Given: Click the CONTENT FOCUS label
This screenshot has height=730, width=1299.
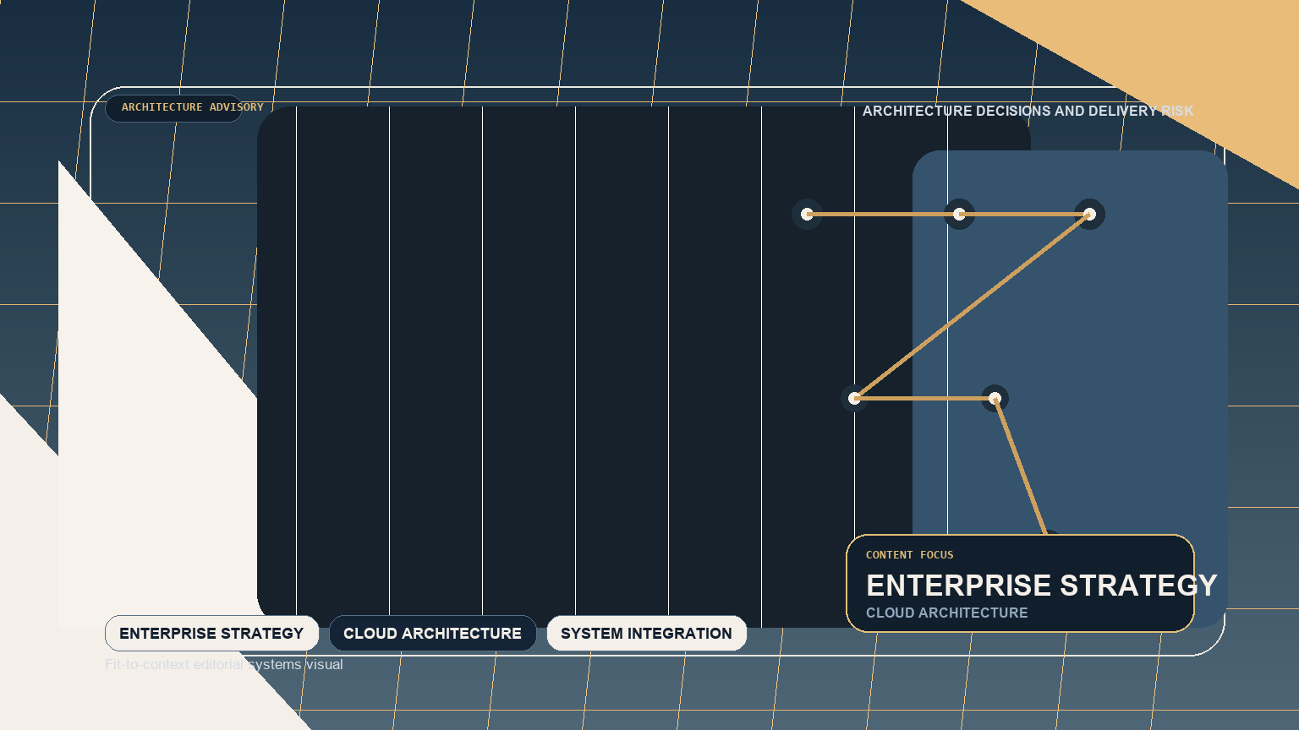Looking at the screenshot, I should (909, 555).
